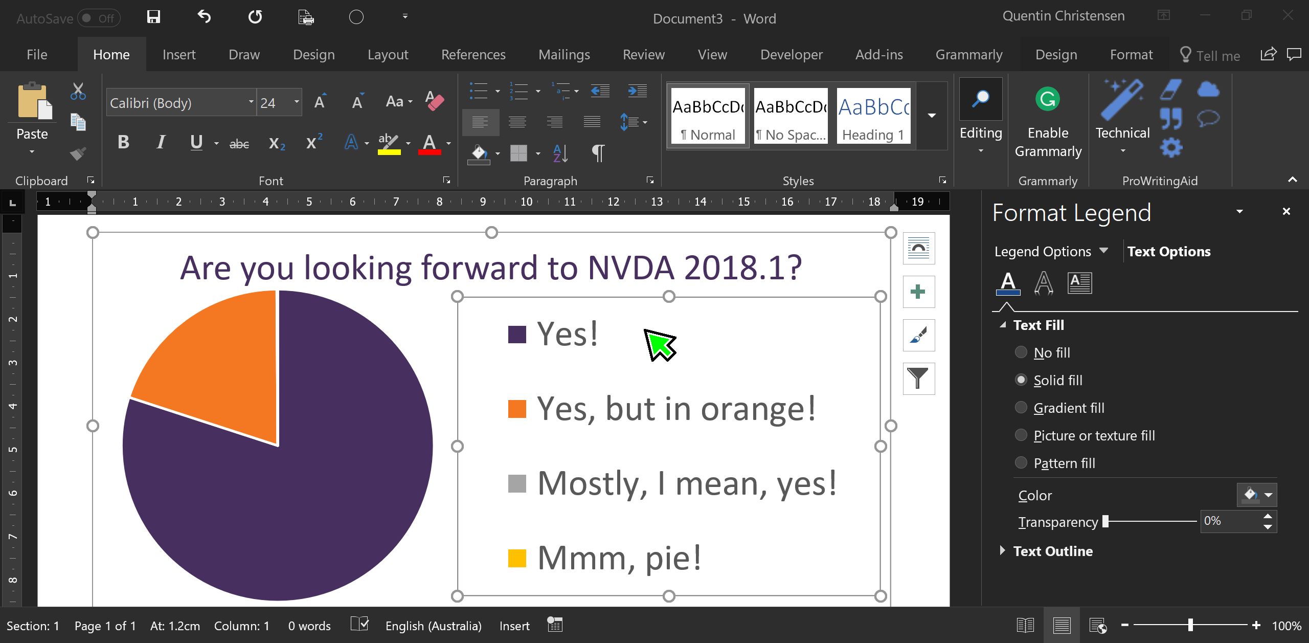Open the font size dropdown
Viewport: 1309px width, 643px height.
coord(297,102)
